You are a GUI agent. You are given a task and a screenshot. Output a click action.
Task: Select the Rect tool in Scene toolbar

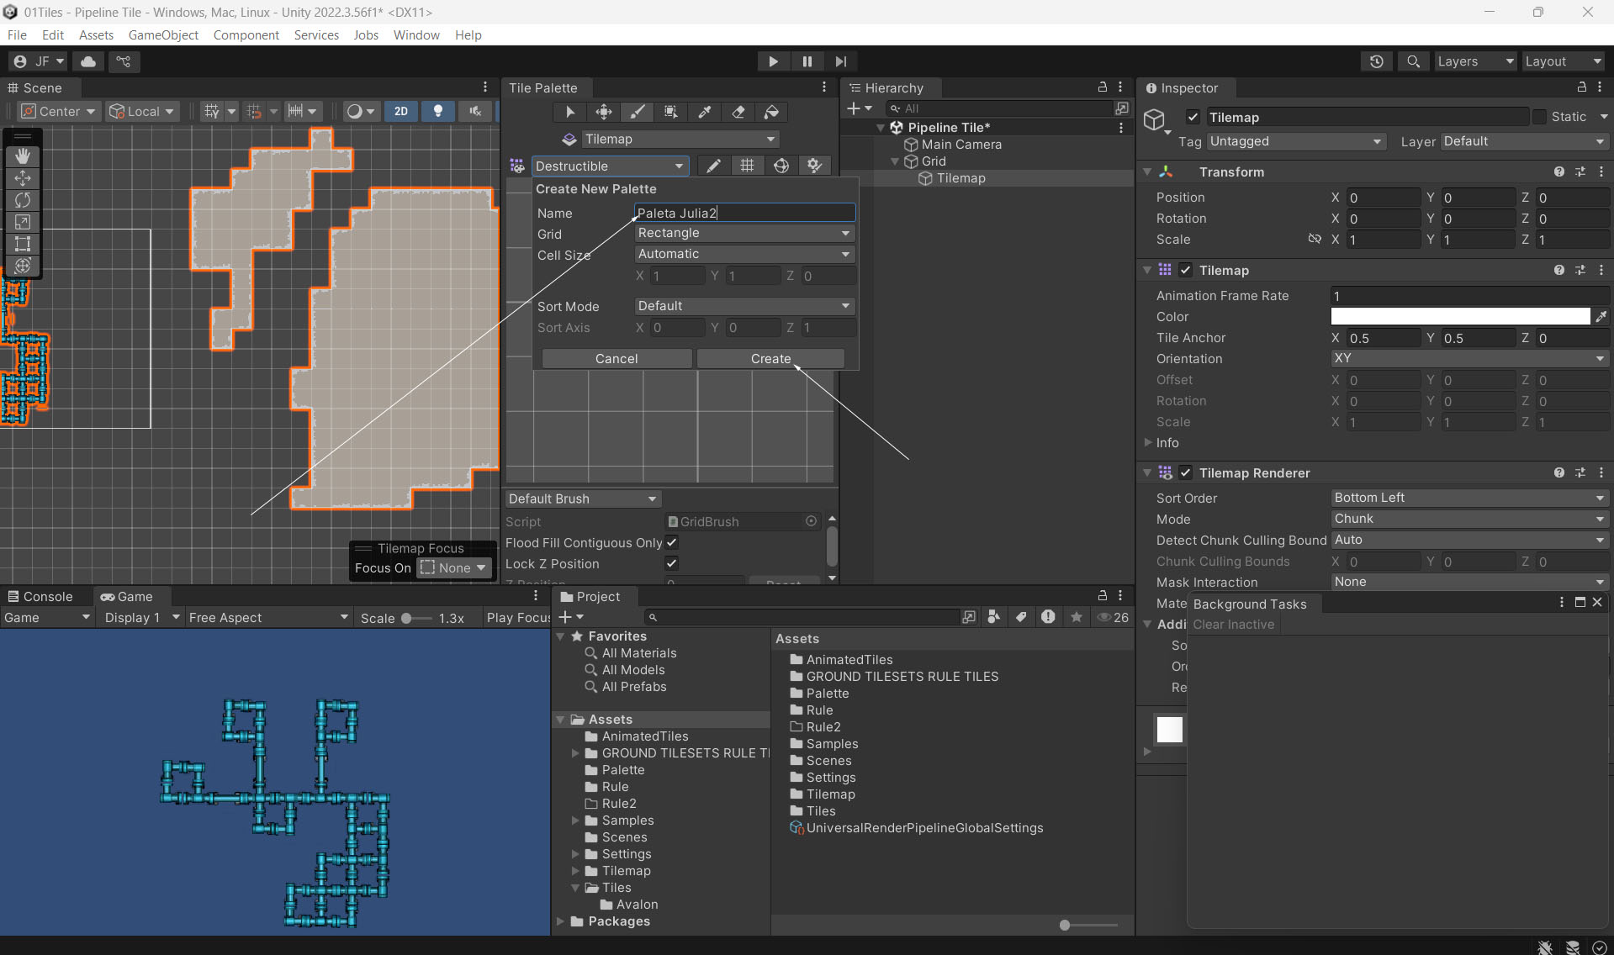click(x=23, y=244)
